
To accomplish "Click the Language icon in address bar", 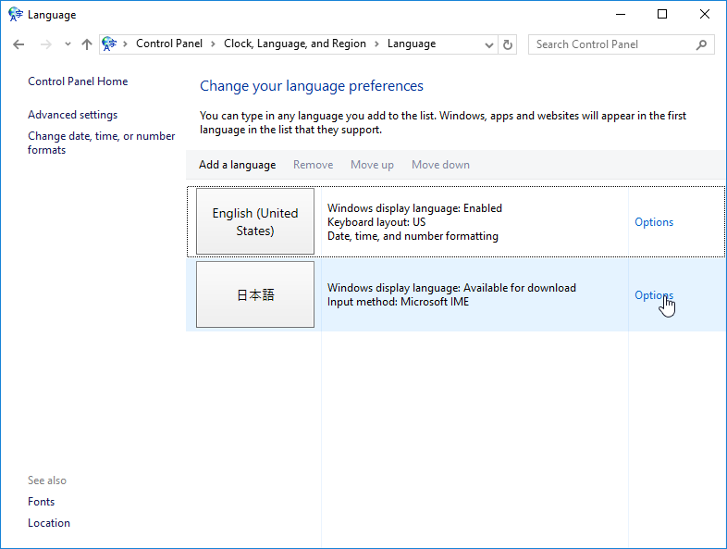I will tap(110, 44).
